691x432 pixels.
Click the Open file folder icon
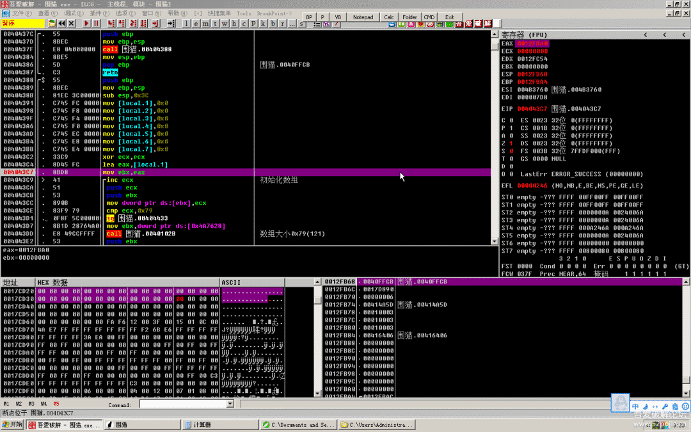pyautogui.click(x=51, y=24)
